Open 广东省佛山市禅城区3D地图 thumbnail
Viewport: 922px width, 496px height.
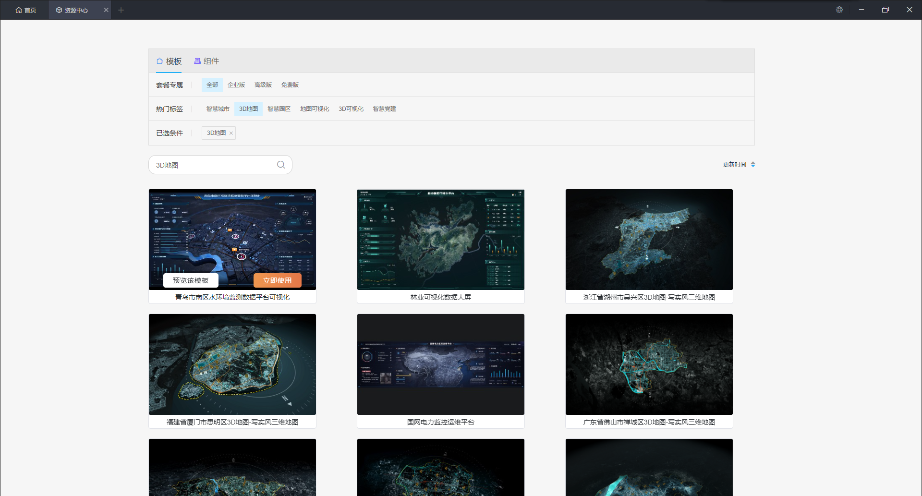[x=649, y=364]
